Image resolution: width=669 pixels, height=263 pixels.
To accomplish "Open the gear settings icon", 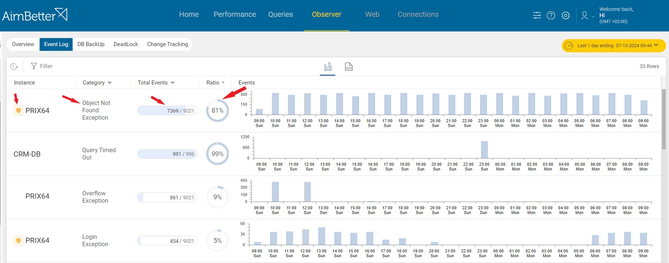I will click(566, 15).
